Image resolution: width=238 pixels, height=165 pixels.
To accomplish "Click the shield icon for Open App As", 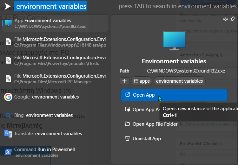I will pos(127,109).
